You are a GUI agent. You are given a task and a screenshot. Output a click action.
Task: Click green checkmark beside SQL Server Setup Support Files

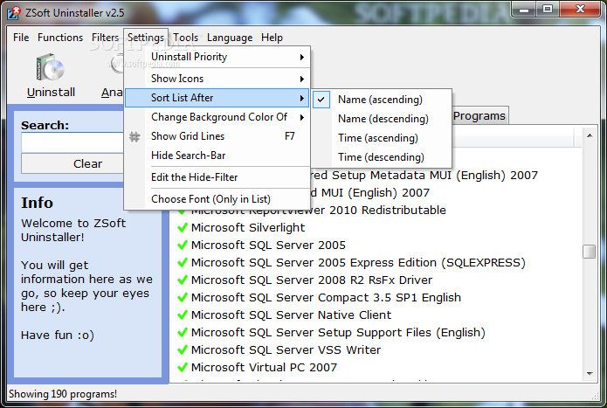pos(183,333)
